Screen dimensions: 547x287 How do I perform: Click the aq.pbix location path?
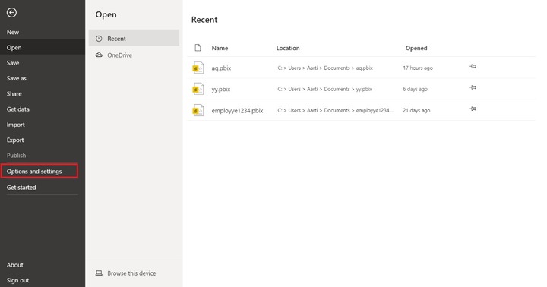[325, 68]
